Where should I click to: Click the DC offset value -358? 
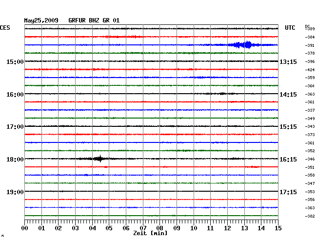310,175
